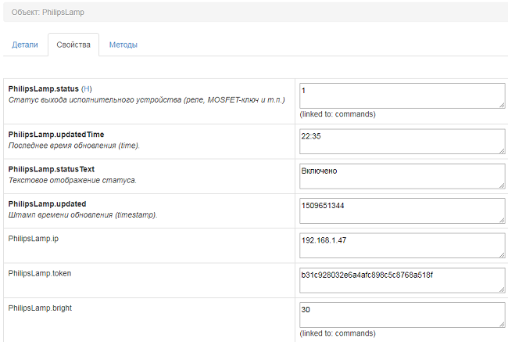This screenshot has height=342, width=508.
Task: Click the brightness field containing 30
Action: (401, 314)
